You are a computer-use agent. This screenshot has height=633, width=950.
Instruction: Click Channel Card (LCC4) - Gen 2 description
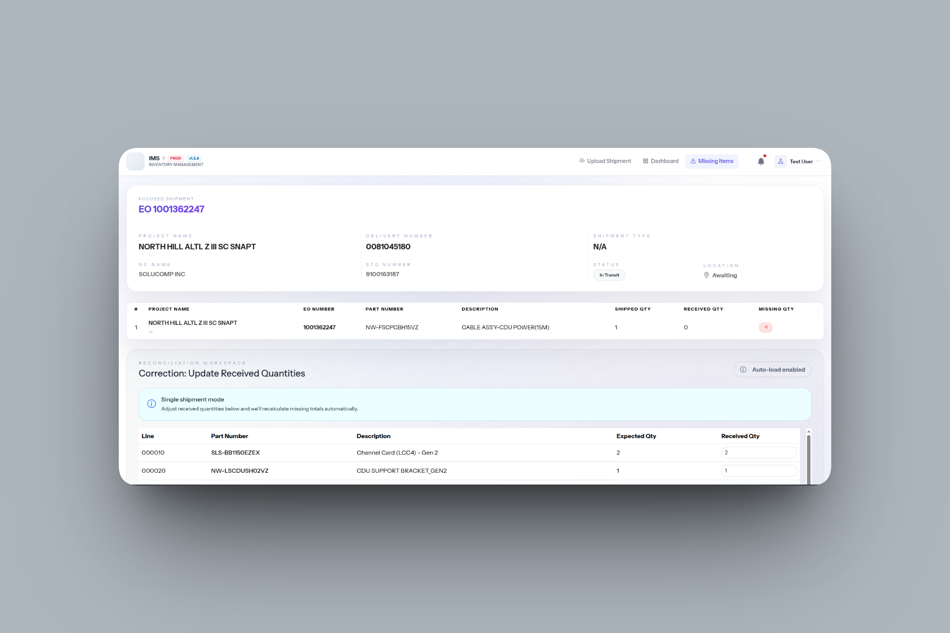click(397, 452)
